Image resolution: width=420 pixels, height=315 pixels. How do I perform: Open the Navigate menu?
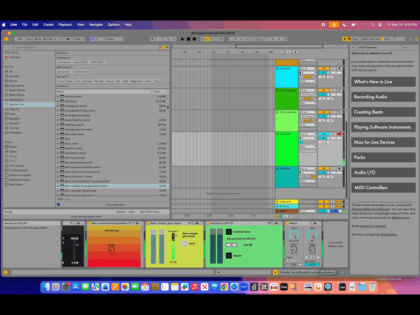point(96,25)
